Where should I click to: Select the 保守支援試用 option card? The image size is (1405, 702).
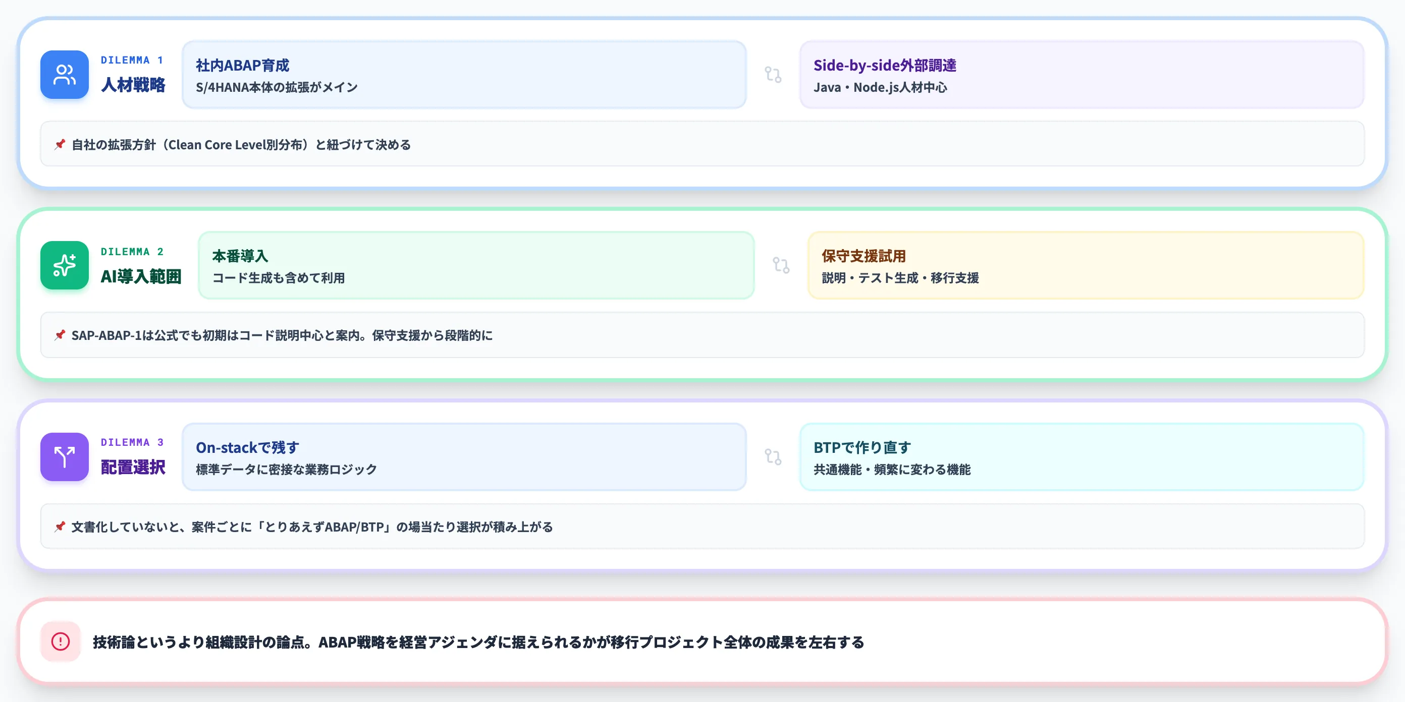click(1086, 265)
